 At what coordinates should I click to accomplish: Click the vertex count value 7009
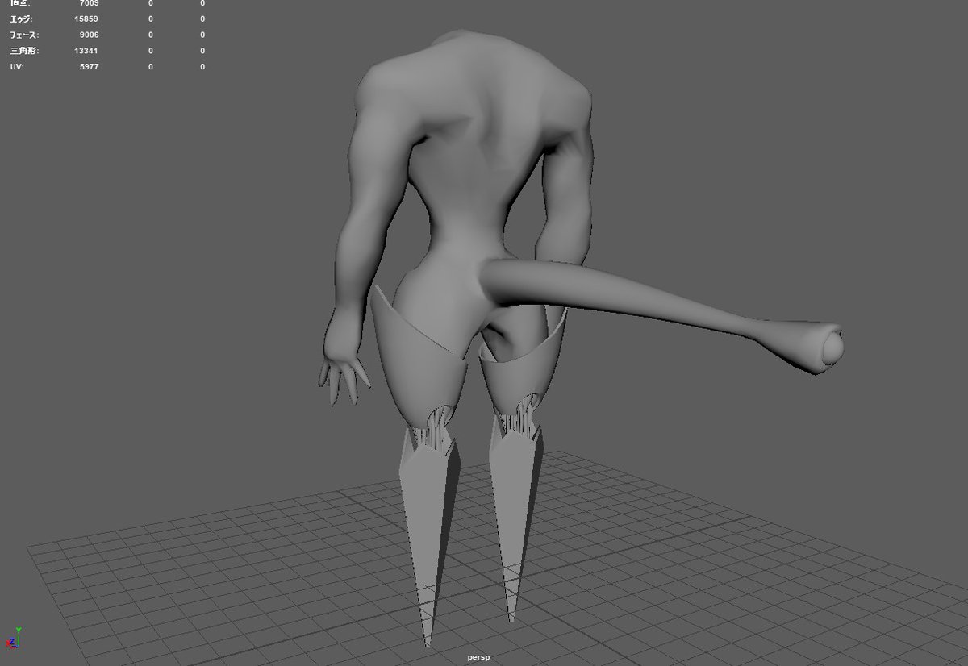tap(89, 3)
